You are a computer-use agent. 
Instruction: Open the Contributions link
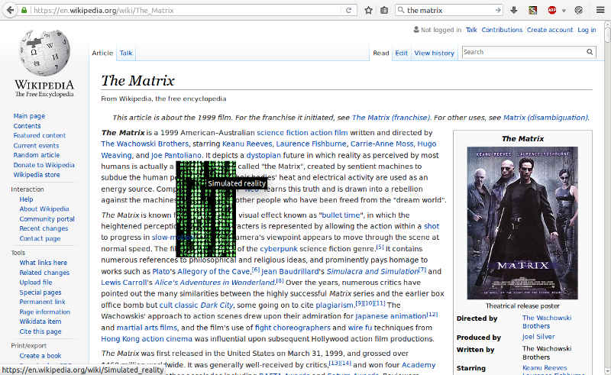pos(502,30)
